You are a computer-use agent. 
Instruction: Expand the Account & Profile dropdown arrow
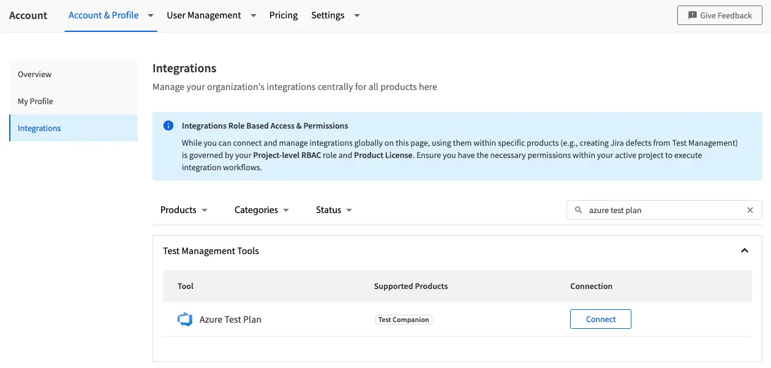[x=150, y=15]
